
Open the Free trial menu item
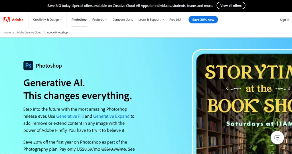pyautogui.click(x=175, y=20)
